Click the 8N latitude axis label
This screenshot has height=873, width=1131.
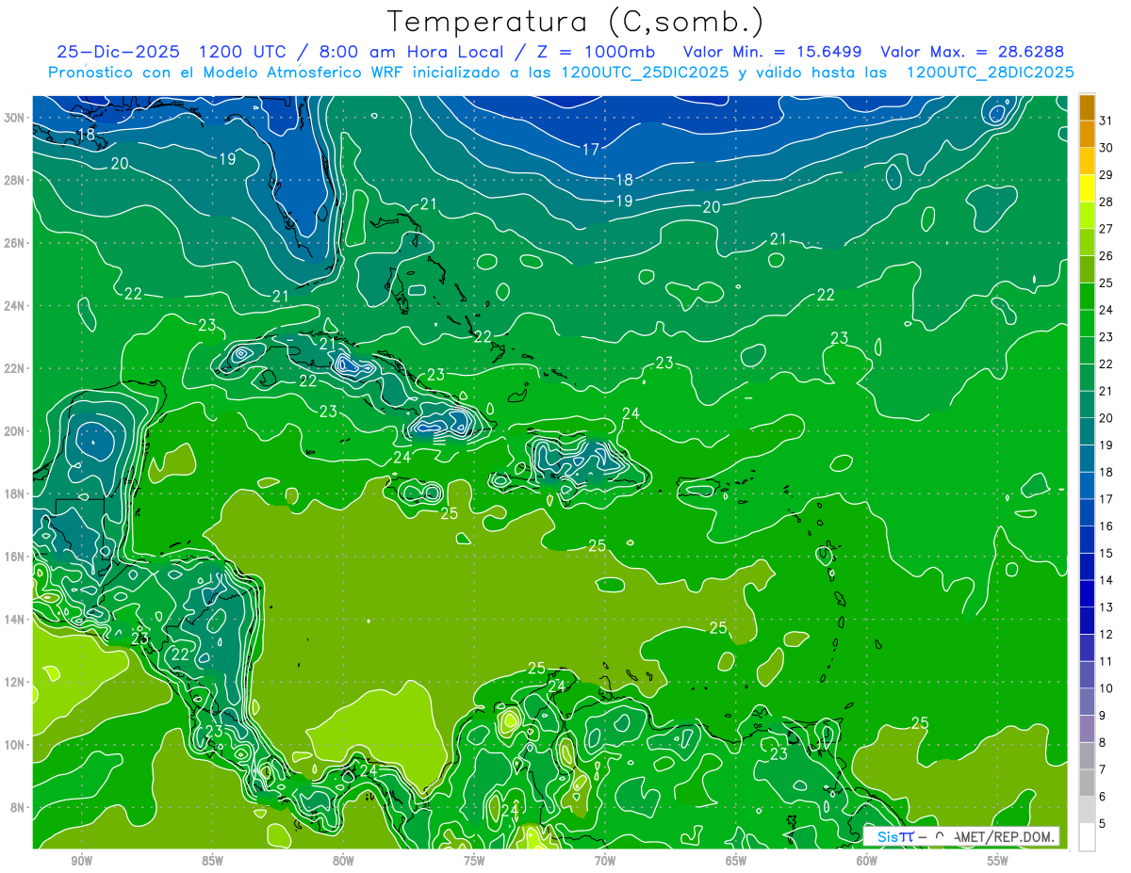(19, 807)
